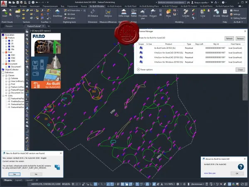Select the Plane modeling tool
The width and height of the screenshot is (249, 187).
coord(168,13)
